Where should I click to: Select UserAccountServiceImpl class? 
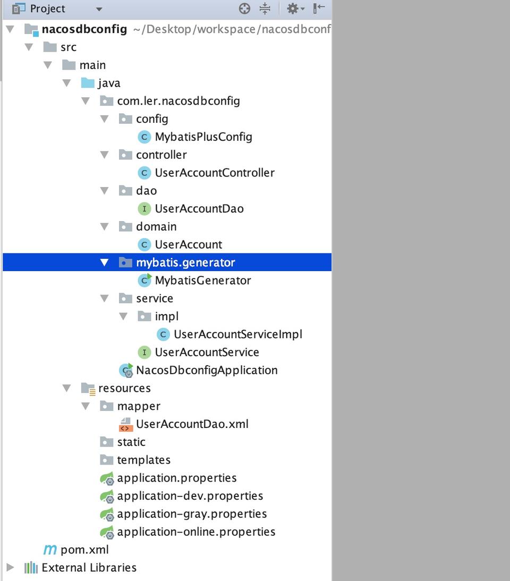pyautogui.click(x=238, y=334)
